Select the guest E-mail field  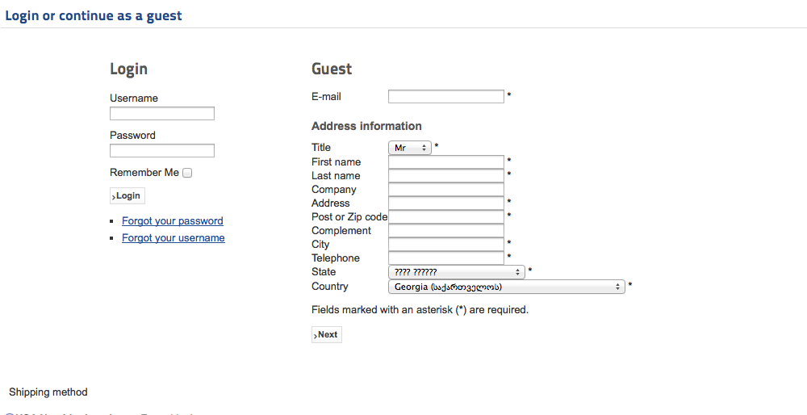(446, 97)
